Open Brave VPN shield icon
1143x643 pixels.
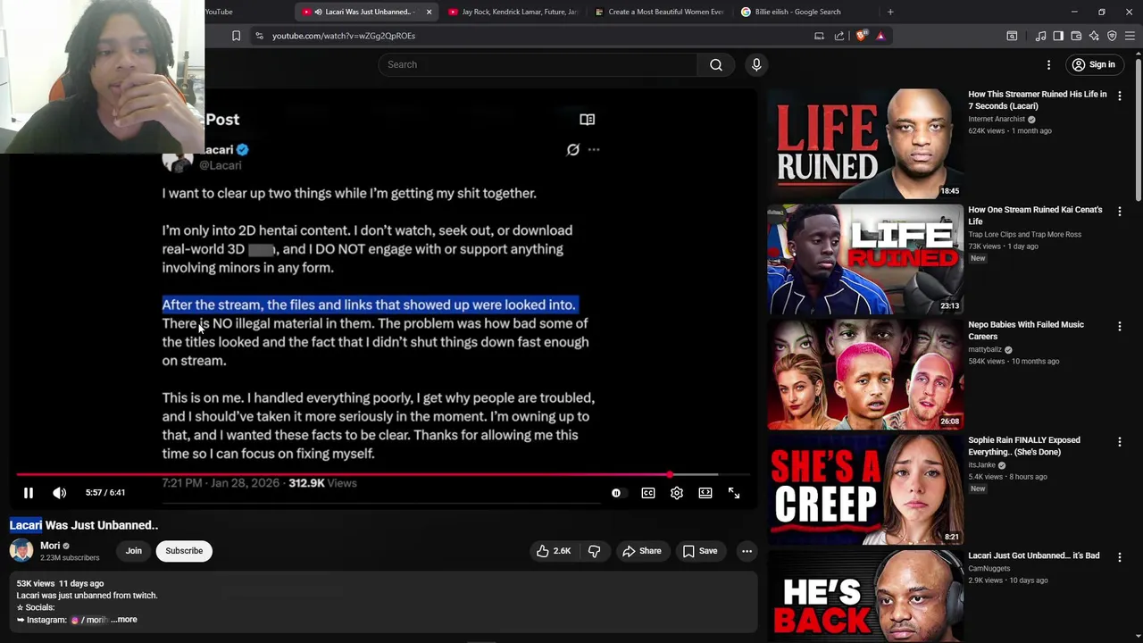(x=1112, y=36)
